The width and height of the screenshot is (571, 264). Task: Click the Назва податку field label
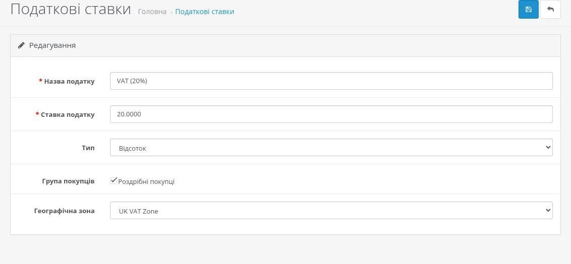(x=69, y=82)
